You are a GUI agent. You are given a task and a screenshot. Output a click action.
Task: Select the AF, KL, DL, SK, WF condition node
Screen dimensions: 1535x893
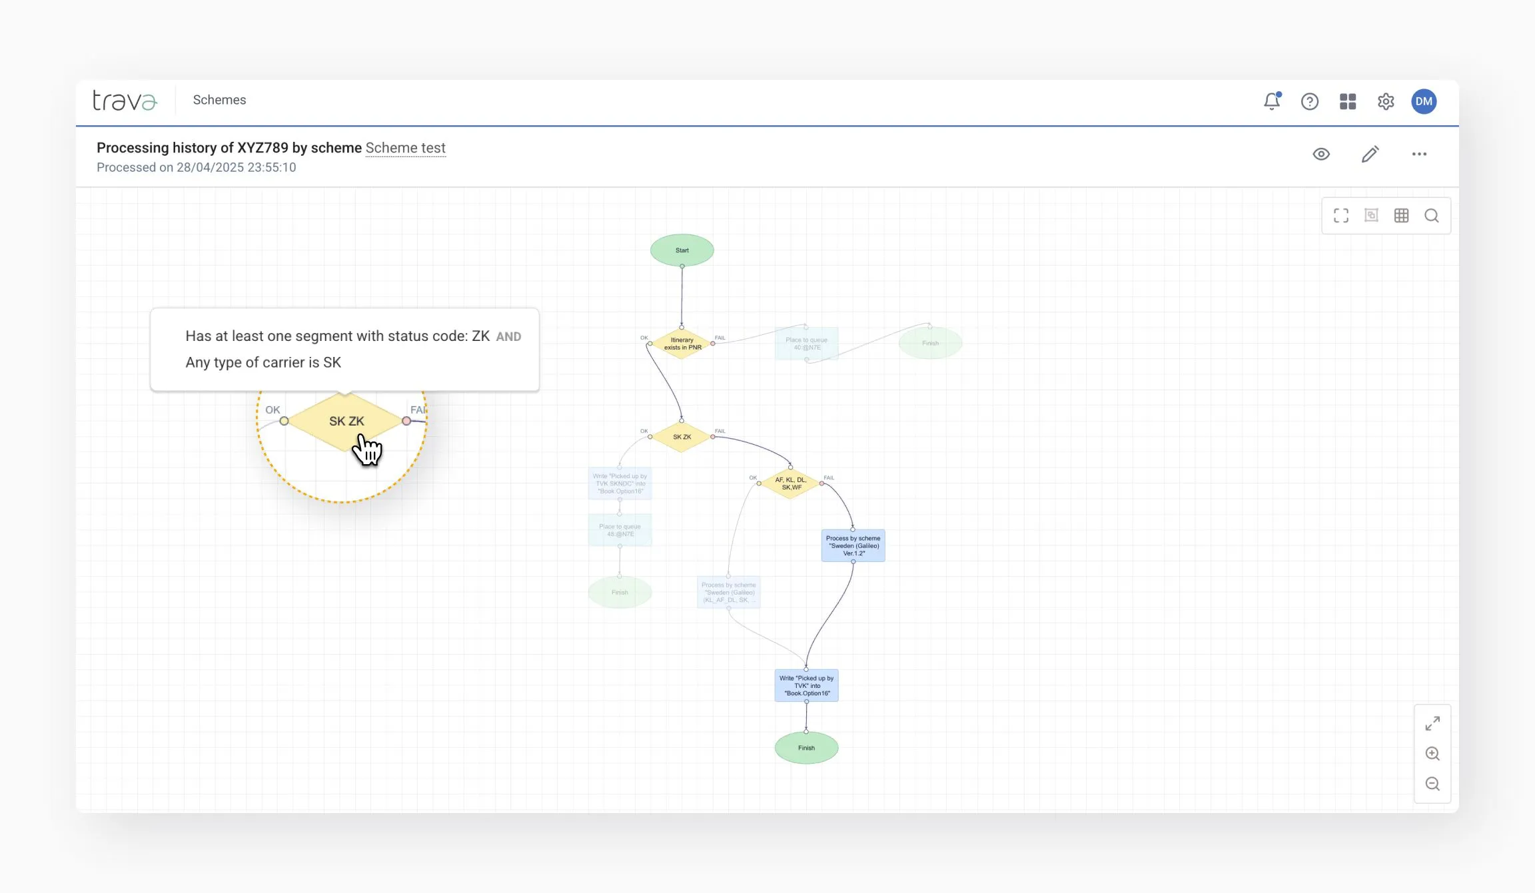(x=790, y=483)
